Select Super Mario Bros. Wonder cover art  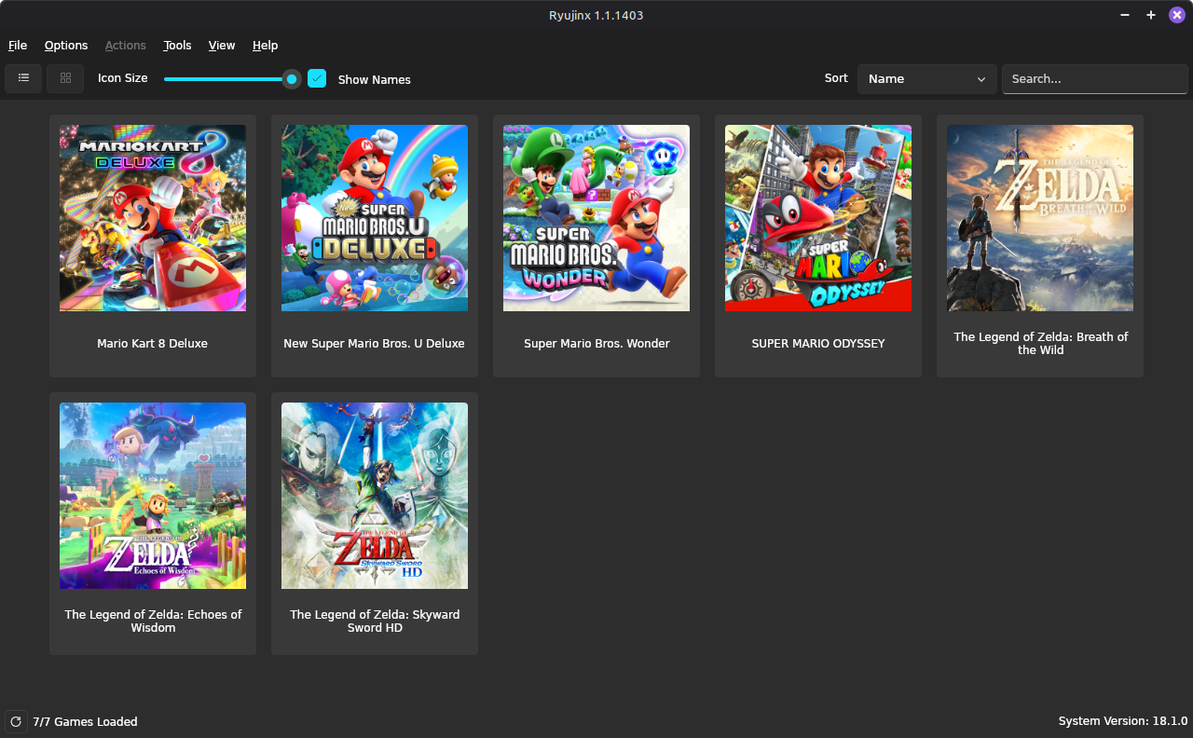596,218
